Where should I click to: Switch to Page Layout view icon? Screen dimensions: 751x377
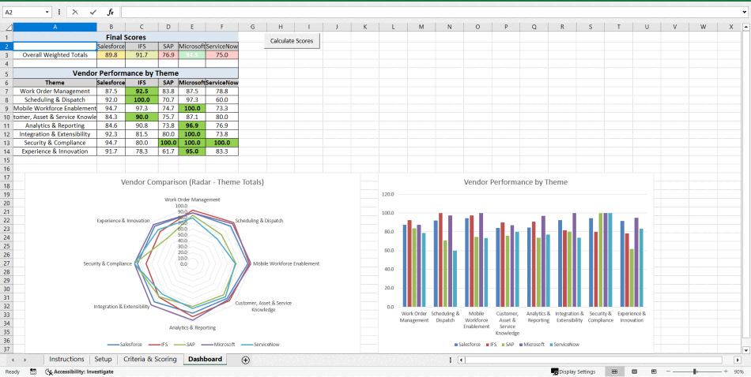point(634,371)
